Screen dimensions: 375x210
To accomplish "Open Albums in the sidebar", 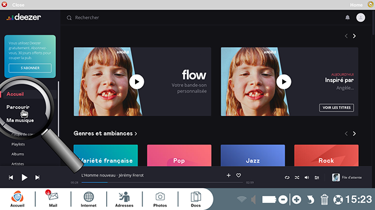I will (17, 154).
